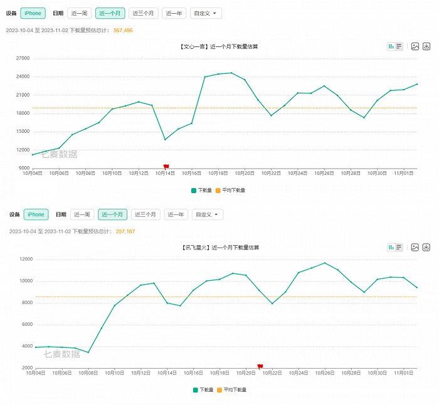
Task: Toggle the 下载量 series in the 讯飞星火 legend
Action: click(203, 390)
